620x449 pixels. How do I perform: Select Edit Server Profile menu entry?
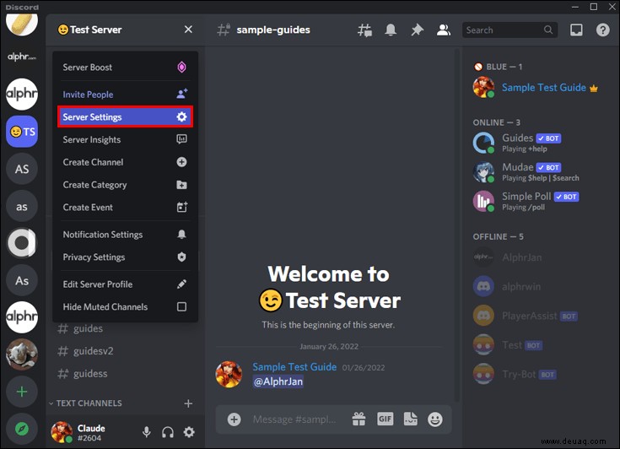coord(125,284)
